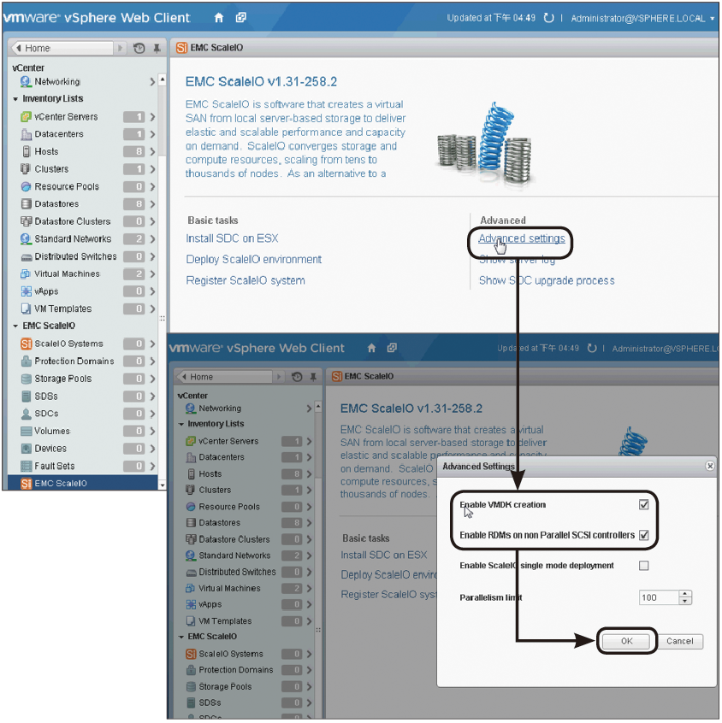The width and height of the screenshot is (722, 723).
Task: Open the new-window icon in the upper window header
Action: click(x=241, y=18)
